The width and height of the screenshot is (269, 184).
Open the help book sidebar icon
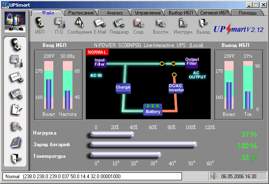click(15, 142)
